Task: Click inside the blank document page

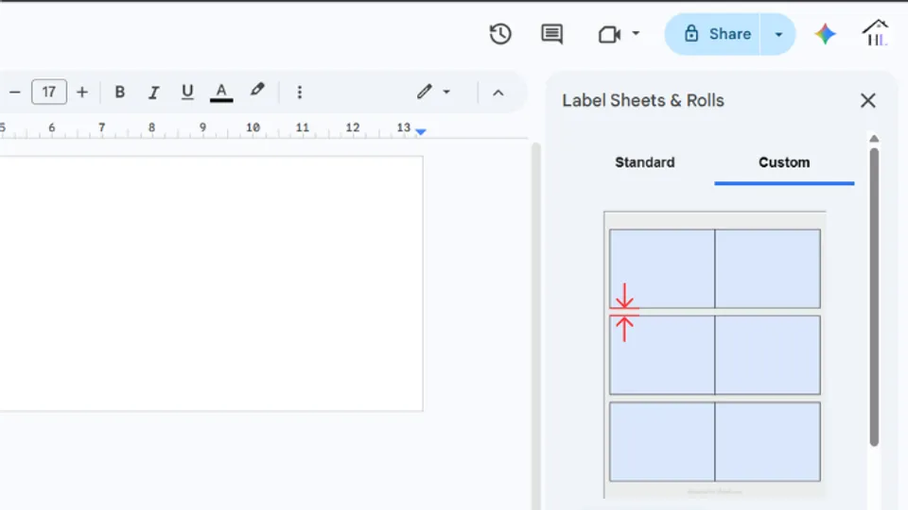Action: point(211,283)
